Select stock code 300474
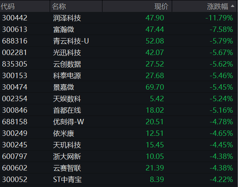 15,87
